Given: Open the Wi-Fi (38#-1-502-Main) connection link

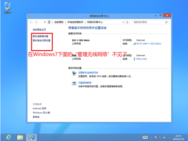Looking at the screenshot, I should (149, 44).
